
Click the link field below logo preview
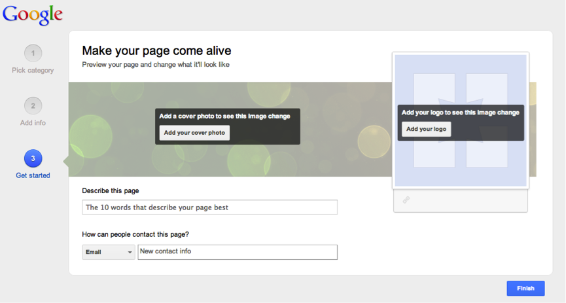pos(461,201)
